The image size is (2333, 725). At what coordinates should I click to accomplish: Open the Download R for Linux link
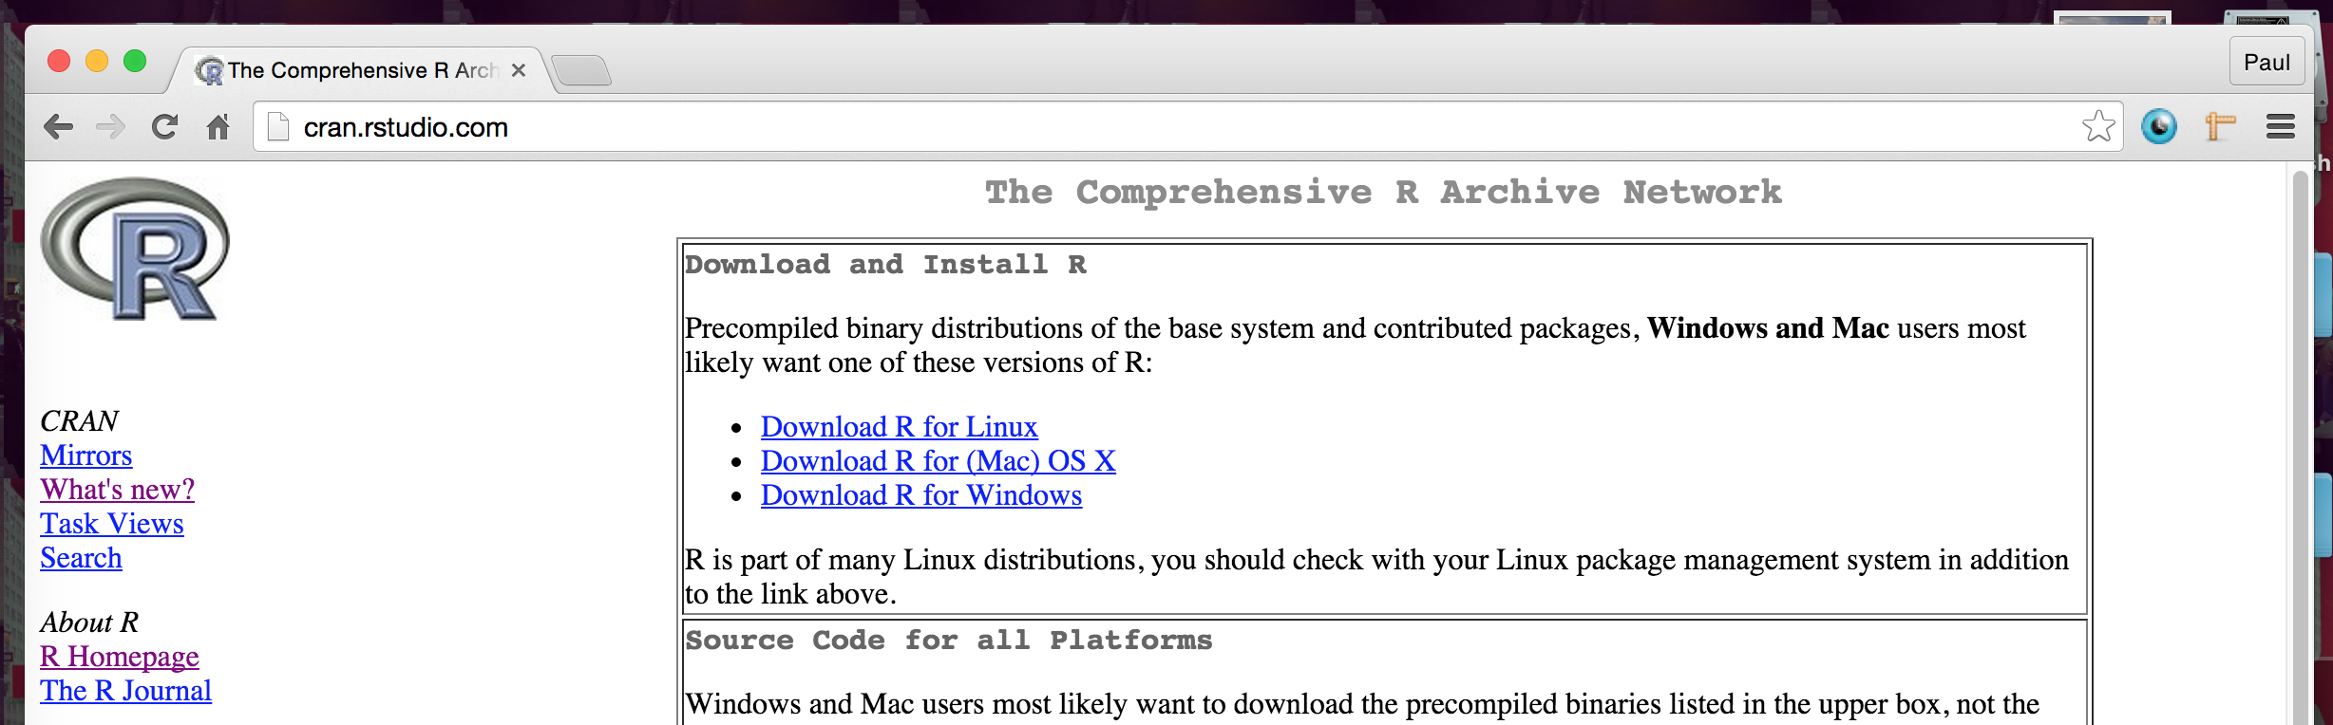899,427
